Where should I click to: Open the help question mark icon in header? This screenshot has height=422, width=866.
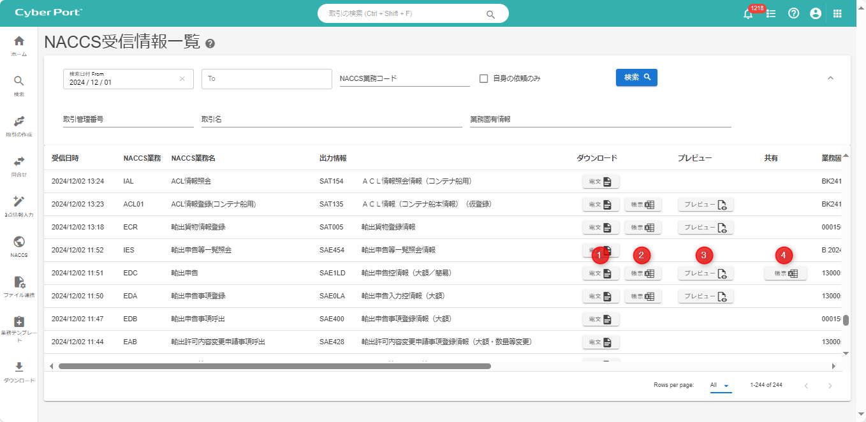pyautogui.click(x=793, y=13)
